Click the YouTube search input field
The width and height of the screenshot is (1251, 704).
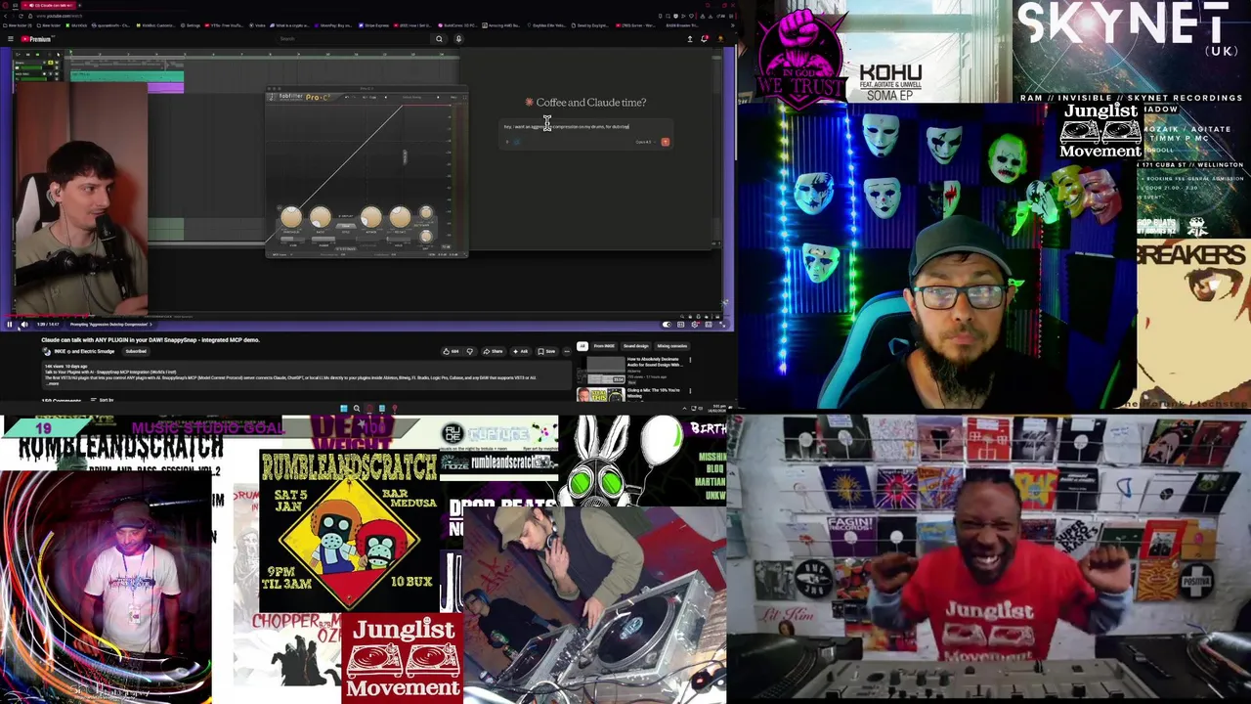[x=352, y=39]
